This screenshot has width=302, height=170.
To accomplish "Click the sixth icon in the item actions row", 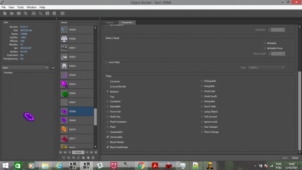I will click(x=88, y=157).
